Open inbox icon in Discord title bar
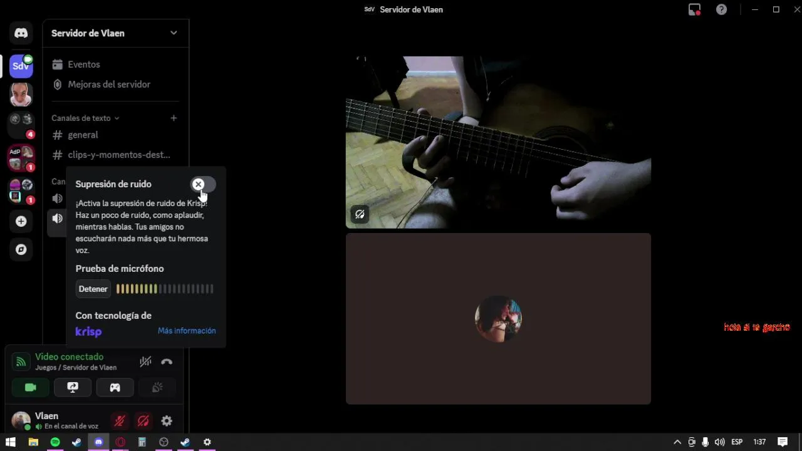This screenshot has width=802, height=451. point(694,9)
